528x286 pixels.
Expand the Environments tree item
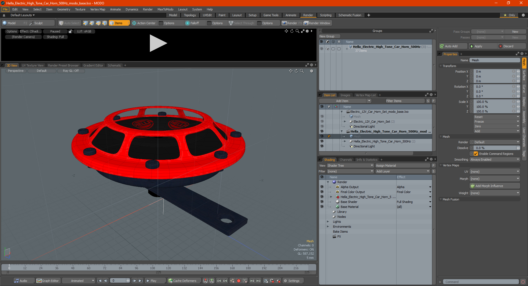pos(328,227)
